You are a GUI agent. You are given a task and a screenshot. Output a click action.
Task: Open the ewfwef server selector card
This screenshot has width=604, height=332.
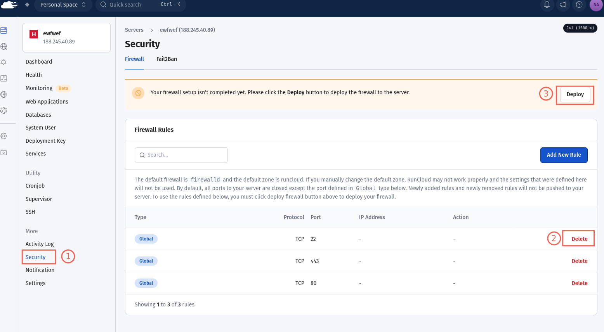point(66,37)
